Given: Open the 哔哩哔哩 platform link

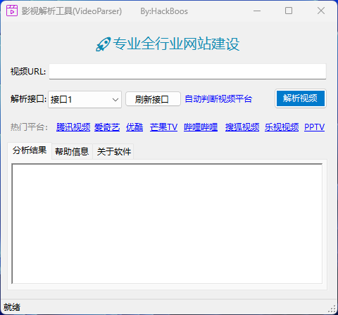Looking at the screenshot, I should 201,127.
